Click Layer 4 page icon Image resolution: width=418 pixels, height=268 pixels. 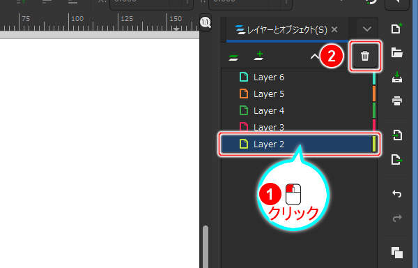pos(244,110)
